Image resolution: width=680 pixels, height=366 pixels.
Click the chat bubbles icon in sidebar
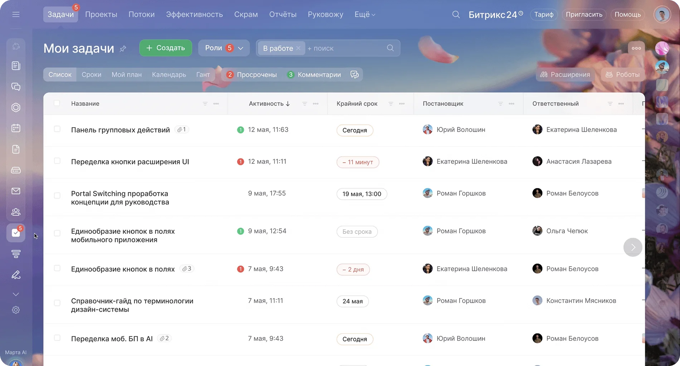[16, 87]
